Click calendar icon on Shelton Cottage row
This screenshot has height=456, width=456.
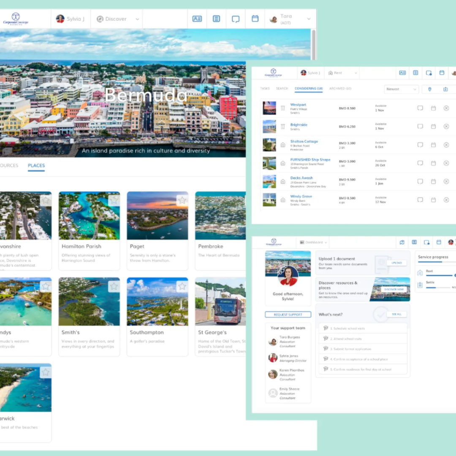pos(433,145)
